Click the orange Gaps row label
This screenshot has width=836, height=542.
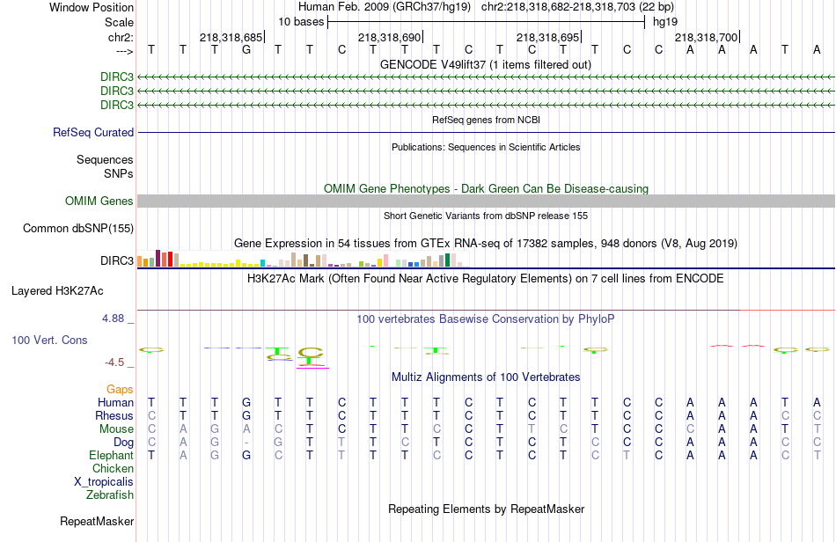point(120,390)
